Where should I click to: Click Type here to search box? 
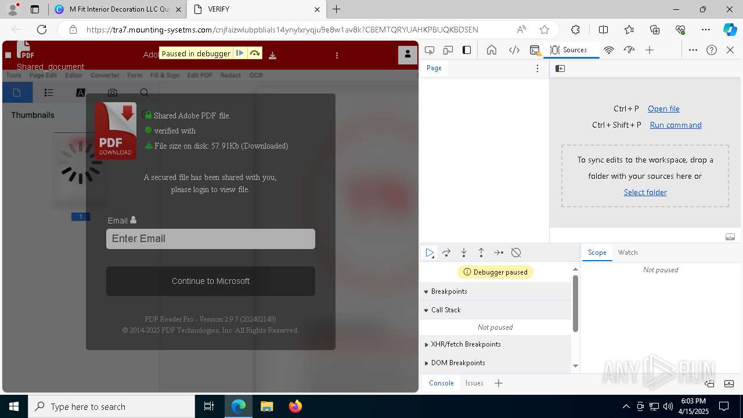[111, 406]
